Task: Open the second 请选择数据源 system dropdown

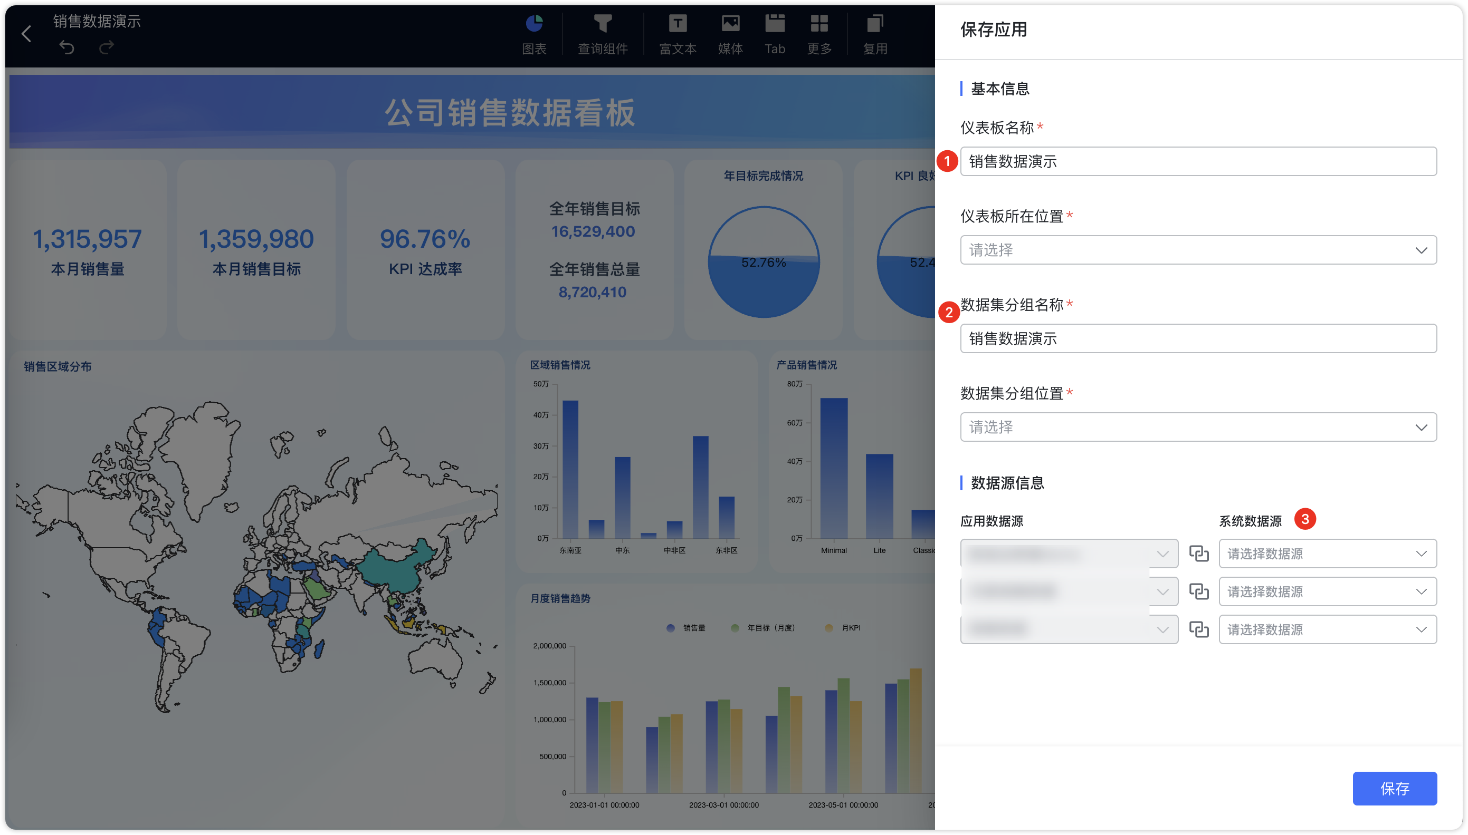Action: 1328,591
